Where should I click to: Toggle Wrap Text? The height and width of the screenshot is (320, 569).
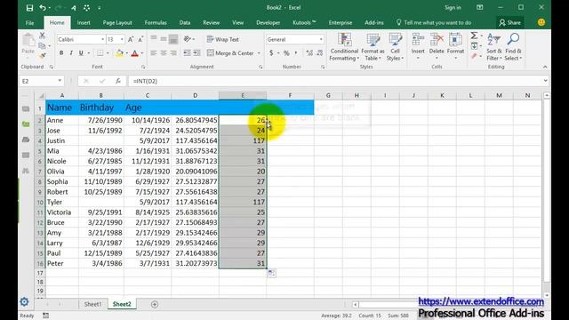point(223,39)
